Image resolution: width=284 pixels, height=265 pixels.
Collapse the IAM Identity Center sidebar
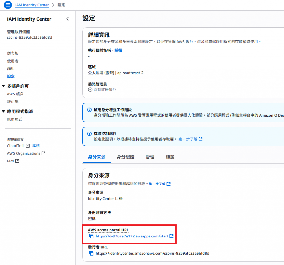(67, 19)
